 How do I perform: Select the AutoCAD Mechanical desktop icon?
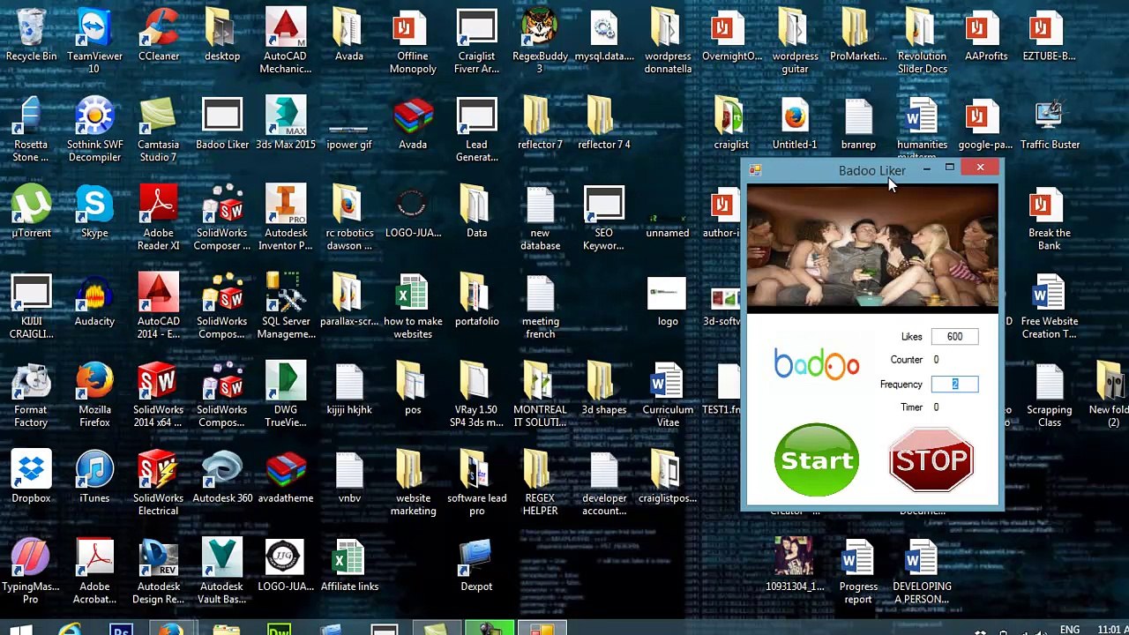click(x=286, y=41)
